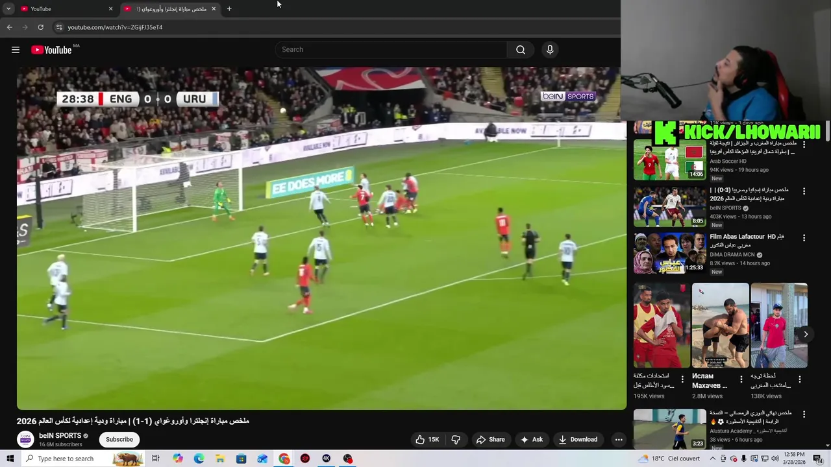Click the address bar URL
831x467 pixels.
[x=115, y=27]
